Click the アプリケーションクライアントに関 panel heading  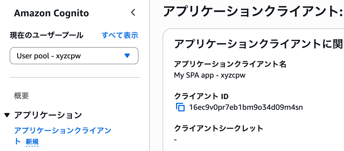[259, 44]
